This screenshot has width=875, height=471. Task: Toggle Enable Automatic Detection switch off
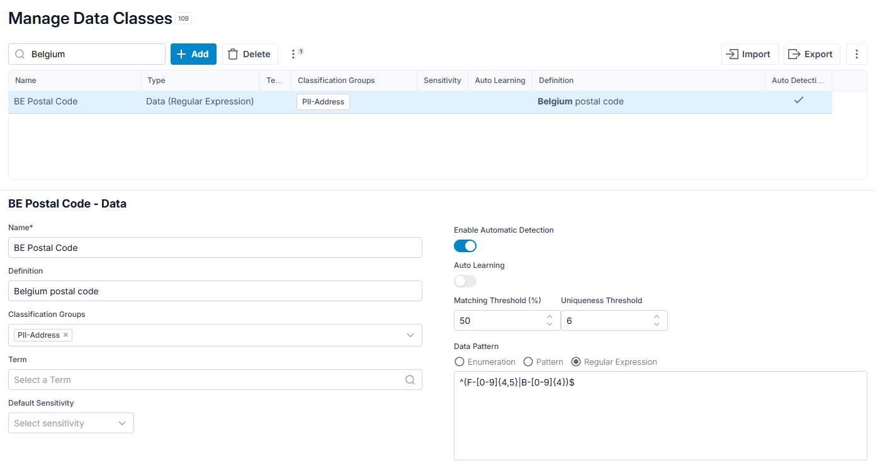(x=465, y=246)
